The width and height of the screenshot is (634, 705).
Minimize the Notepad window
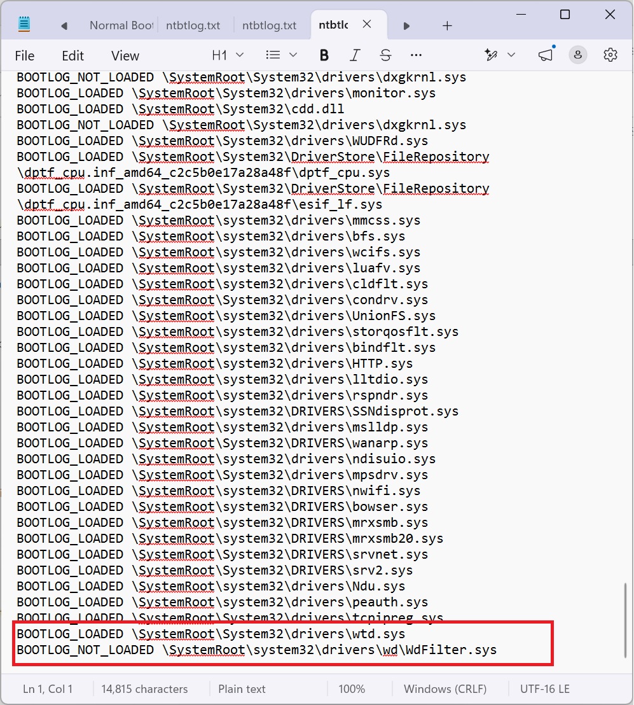coord(521,15)
